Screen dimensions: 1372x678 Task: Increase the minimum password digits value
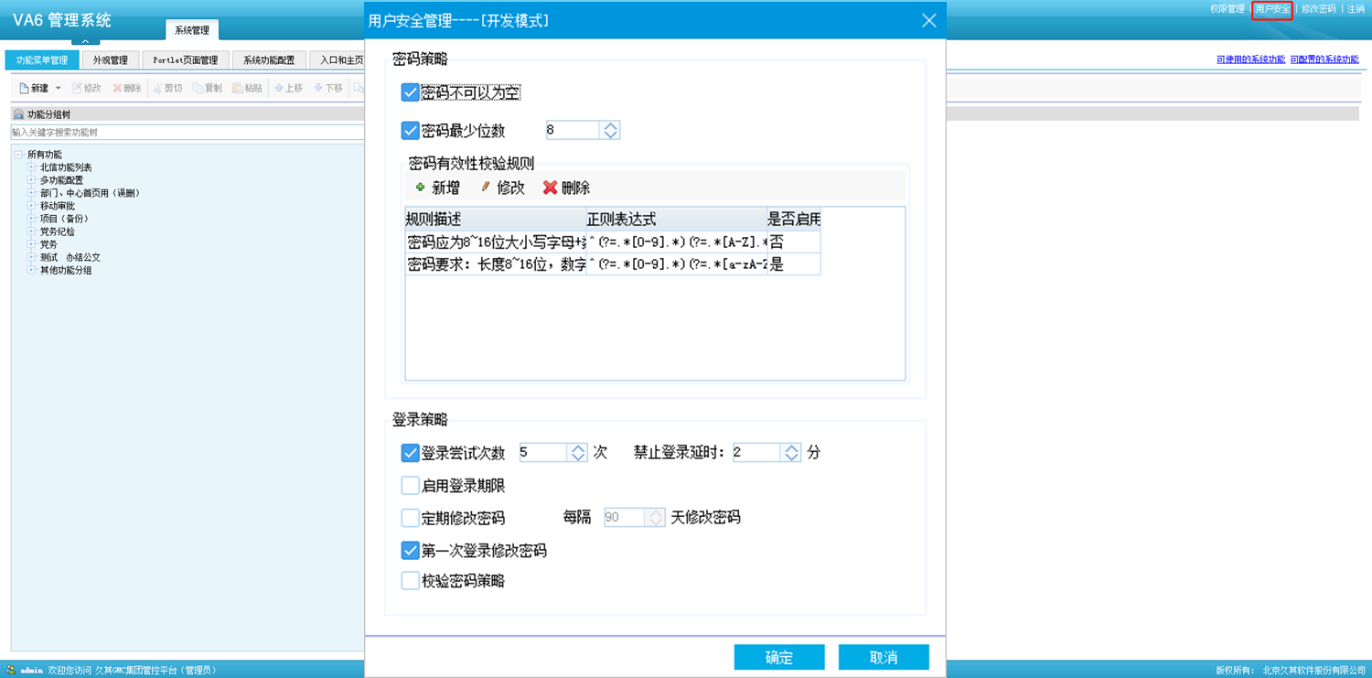click(610, 125)
